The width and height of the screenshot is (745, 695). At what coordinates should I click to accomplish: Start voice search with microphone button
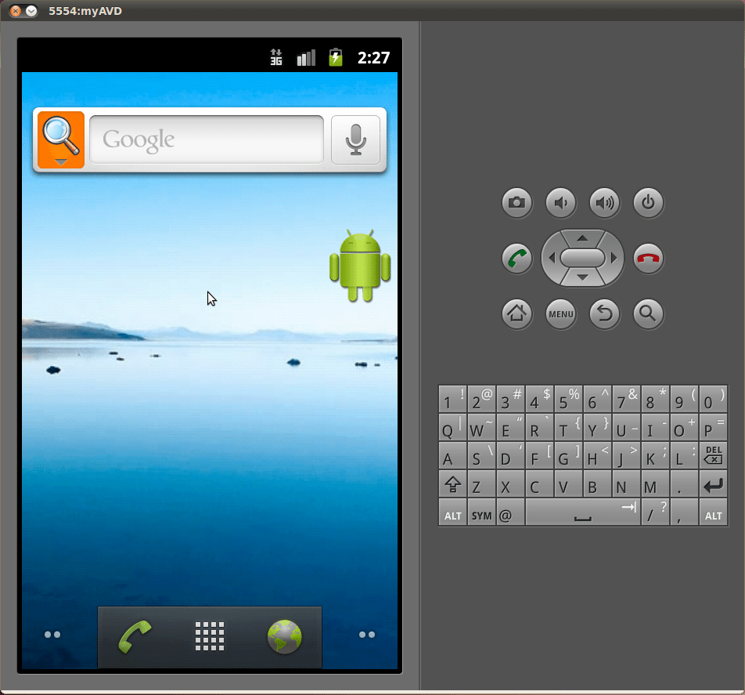355,139
